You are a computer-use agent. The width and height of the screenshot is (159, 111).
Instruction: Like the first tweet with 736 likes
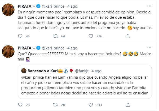pos(90,36)
